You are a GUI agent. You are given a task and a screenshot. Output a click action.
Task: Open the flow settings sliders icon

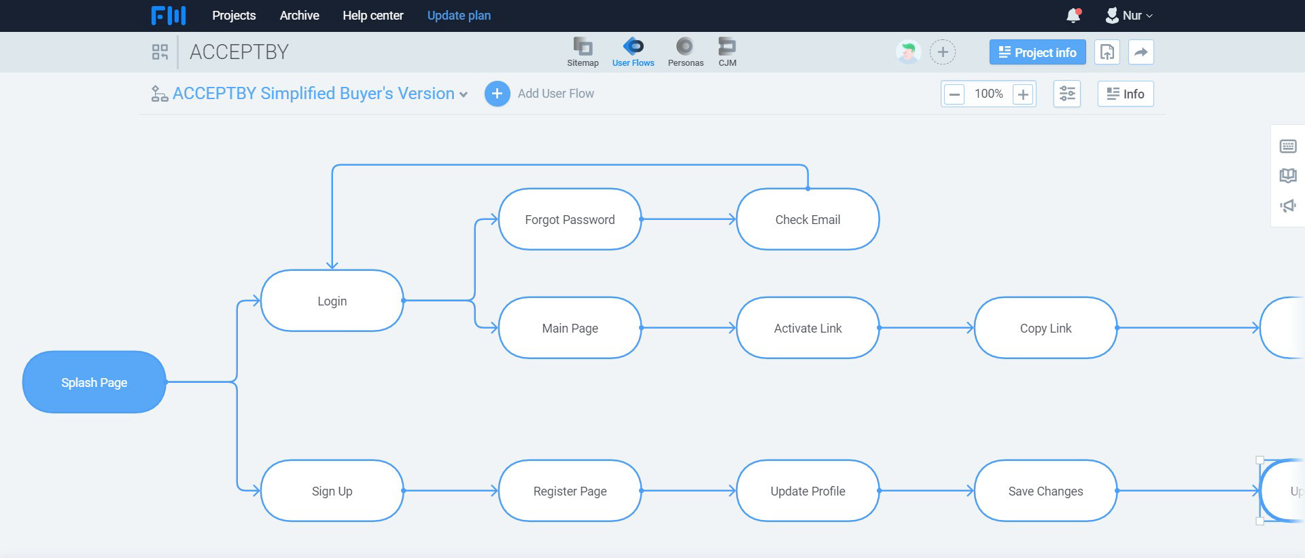[x=1067, y=94]
